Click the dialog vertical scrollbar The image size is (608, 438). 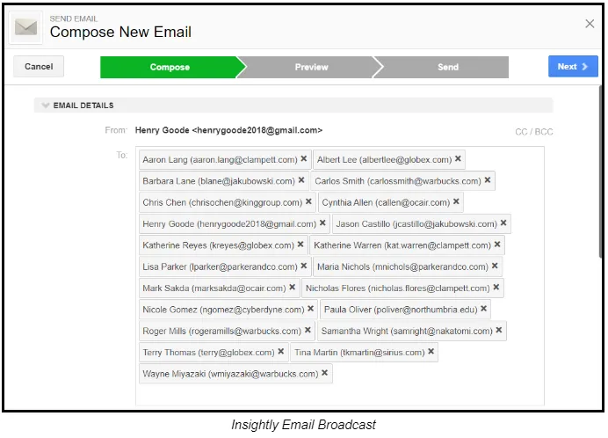pos(600,171)
